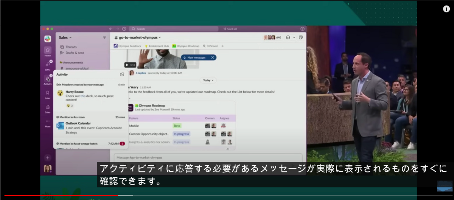
Task: Dismiss the New messages pill
Action: 213,57
